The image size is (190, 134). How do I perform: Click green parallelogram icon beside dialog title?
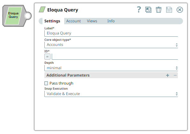tap(42, 10)
